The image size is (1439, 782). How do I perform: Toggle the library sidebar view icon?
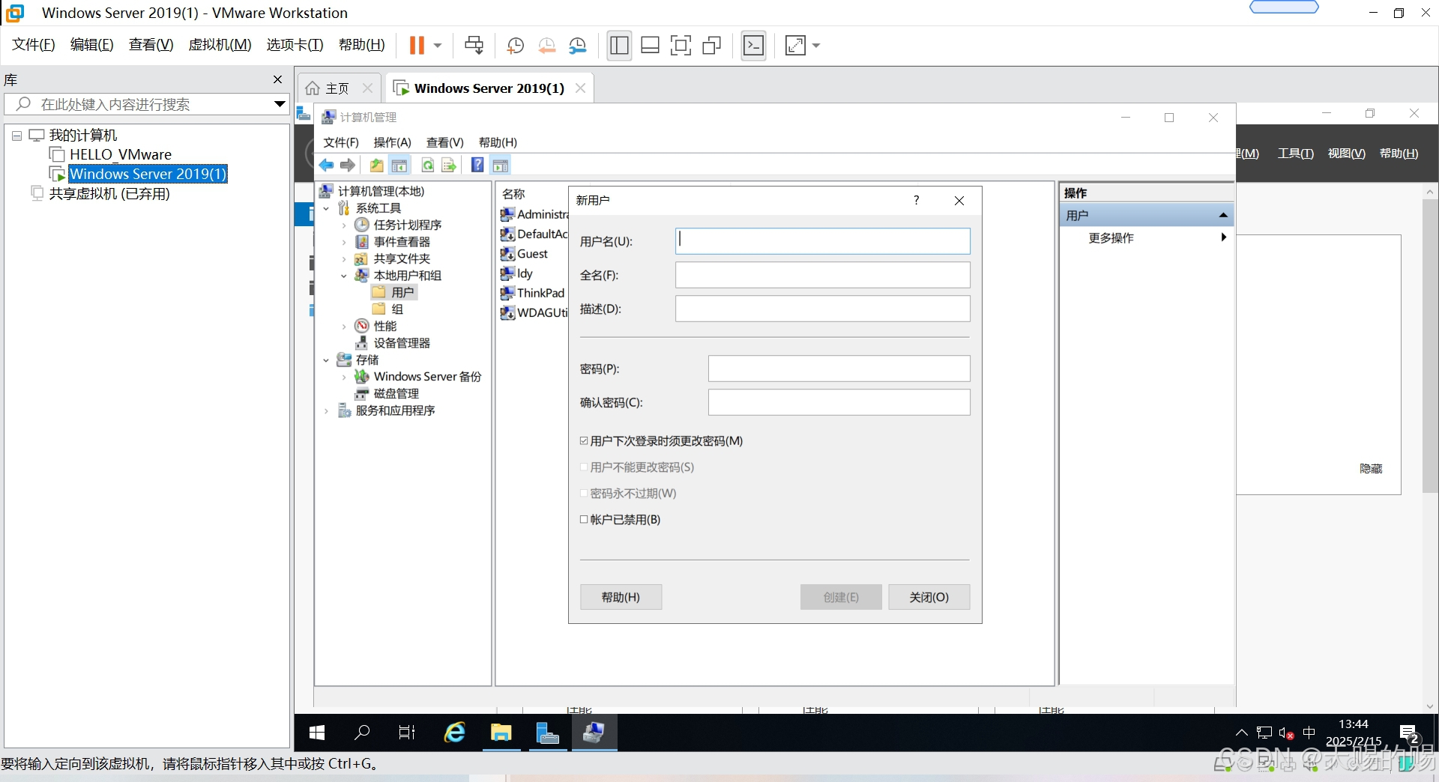coord(619,46)
